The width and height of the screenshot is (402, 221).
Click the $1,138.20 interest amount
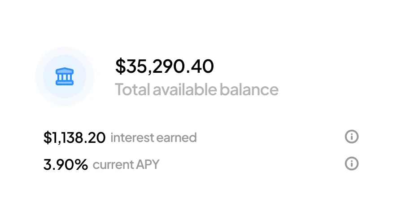coord(74,137)
